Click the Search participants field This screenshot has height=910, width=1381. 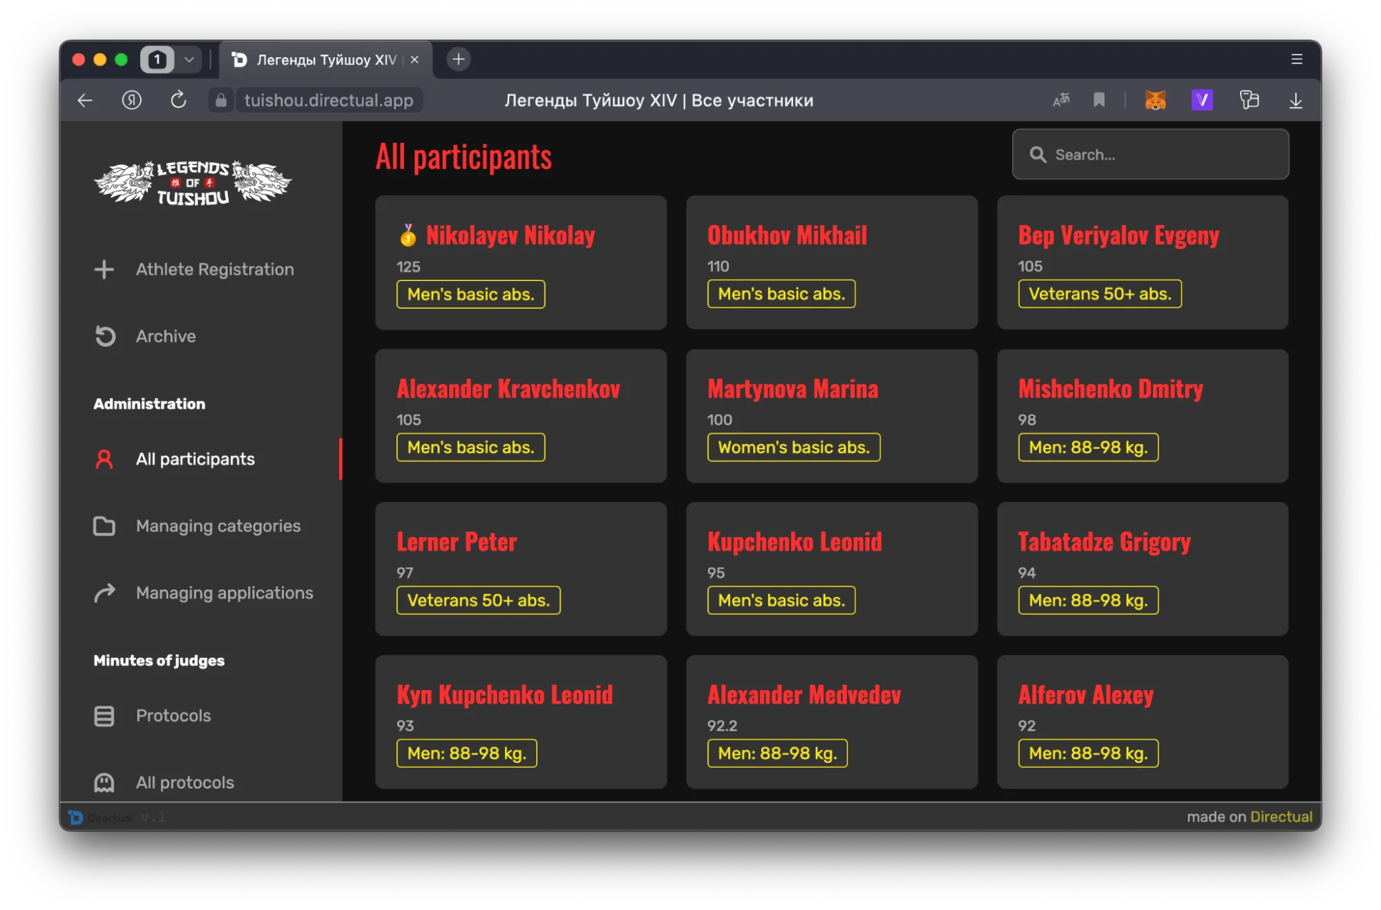coord(1161,155)
